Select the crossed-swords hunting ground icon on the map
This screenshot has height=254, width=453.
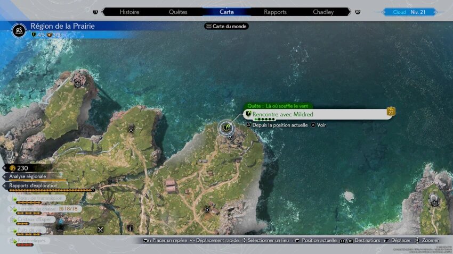[x=100, y=230]
